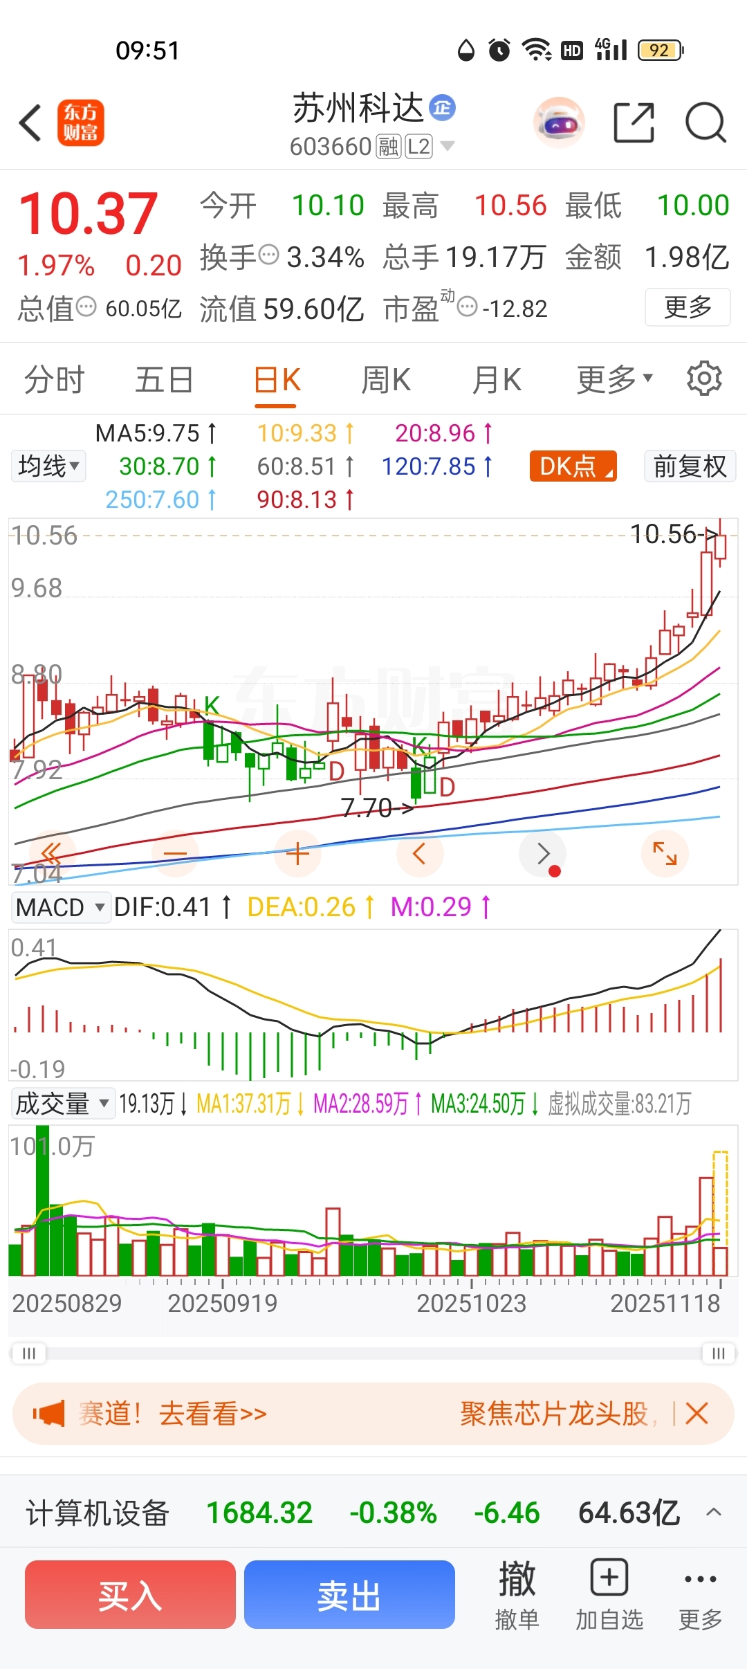Tap the status bar battery indicator

(661, 50)
